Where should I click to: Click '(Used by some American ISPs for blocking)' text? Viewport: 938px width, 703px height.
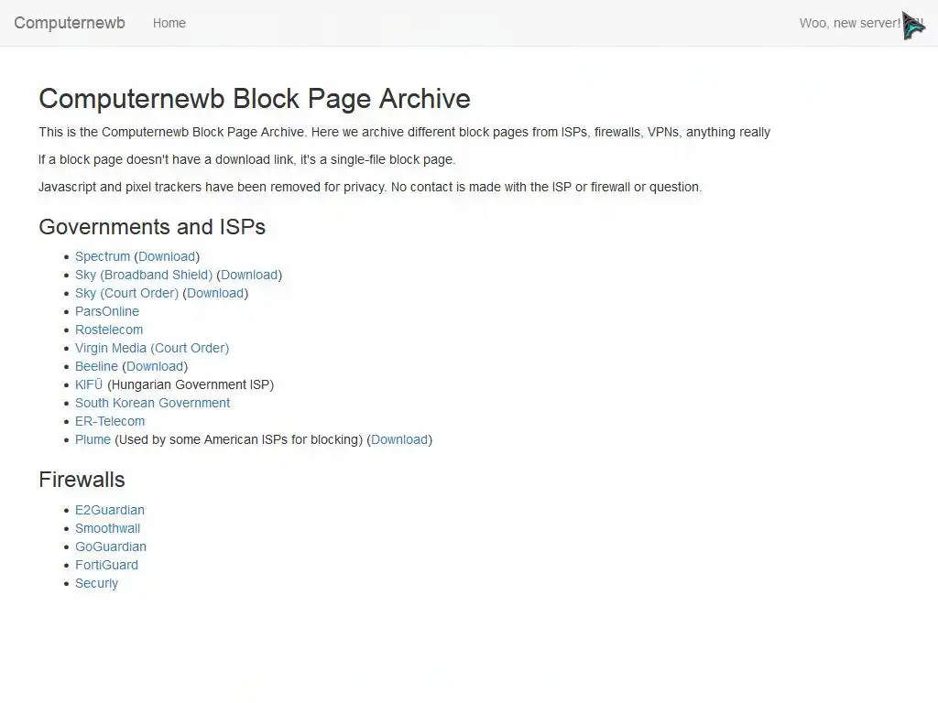[x=239, y=440]
